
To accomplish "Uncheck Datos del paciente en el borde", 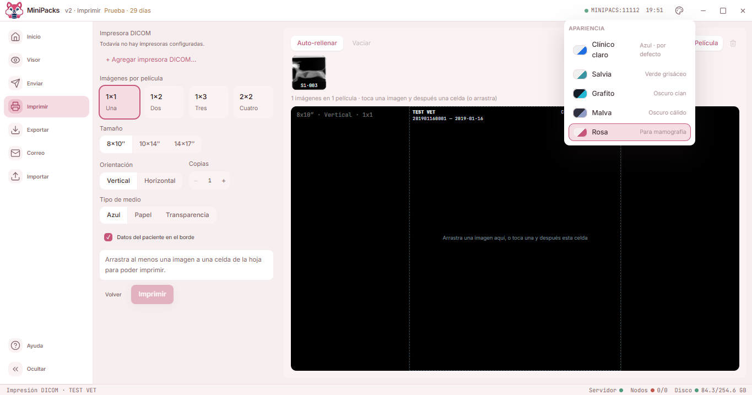I will pyautogui.click(x=109, y=237).
